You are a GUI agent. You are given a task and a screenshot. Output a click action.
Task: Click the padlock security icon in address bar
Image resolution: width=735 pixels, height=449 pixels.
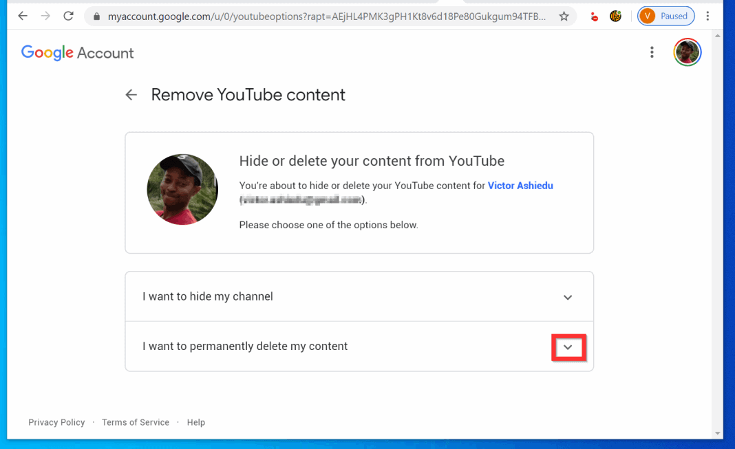tap(96, 16)
